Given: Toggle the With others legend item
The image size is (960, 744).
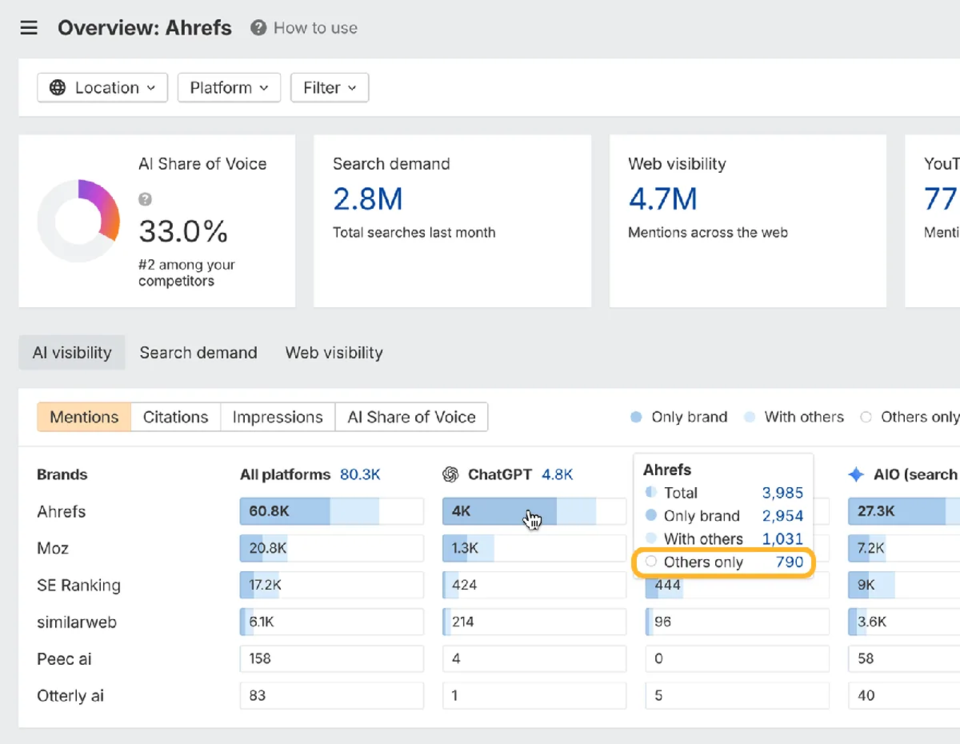Looking at the screenshot, I should tap(794, 417).
